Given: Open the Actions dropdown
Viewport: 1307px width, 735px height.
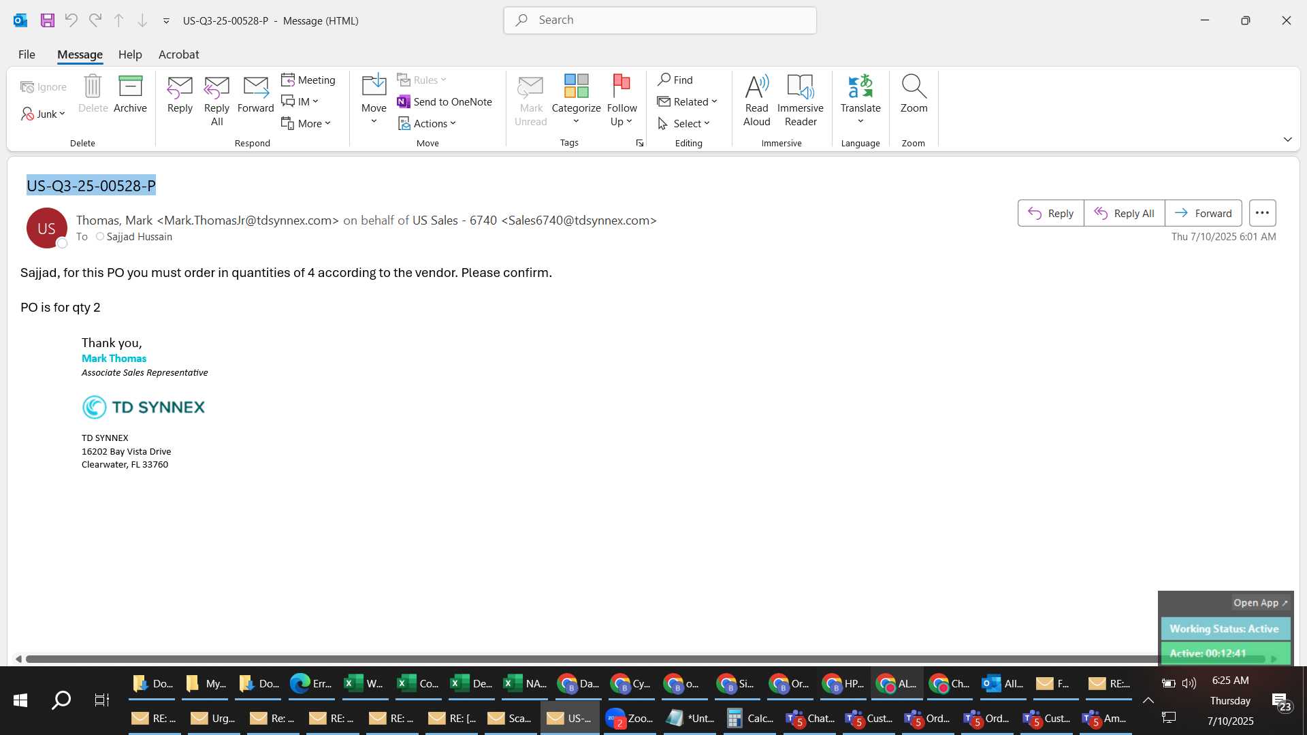Looking at the screenshot, I should (x=427, y=123).
